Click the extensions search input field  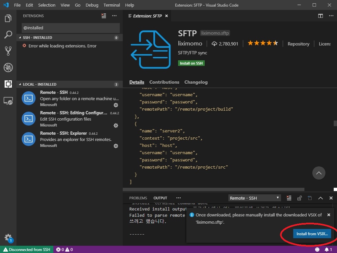70,28
